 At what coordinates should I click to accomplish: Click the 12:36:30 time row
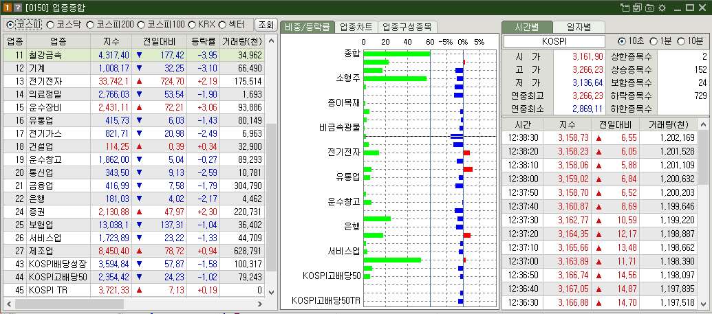pyautogui.click(x=601, y=302)
